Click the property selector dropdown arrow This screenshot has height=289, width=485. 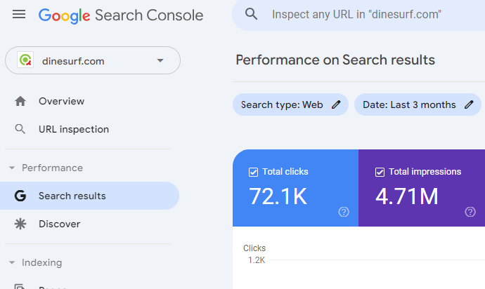click(160, 60)
